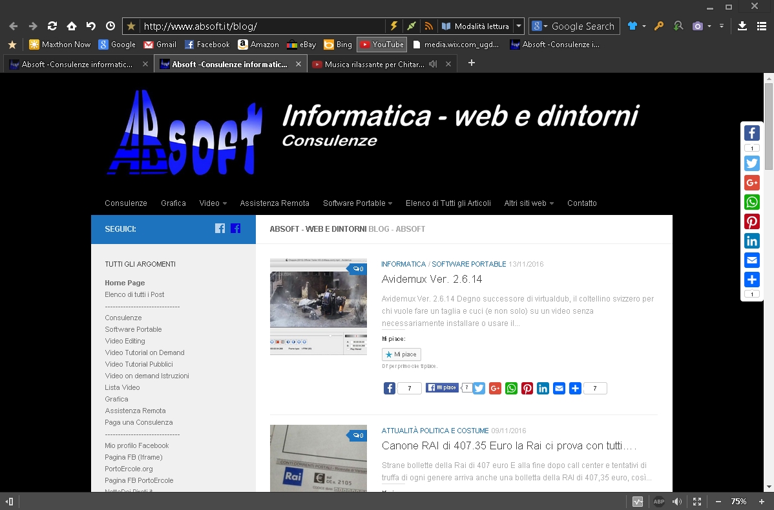The width and height of the screenshot is (774, 510).
Task: Expand the toolbar extensions overflow arrow
Action: pos(721,26)
